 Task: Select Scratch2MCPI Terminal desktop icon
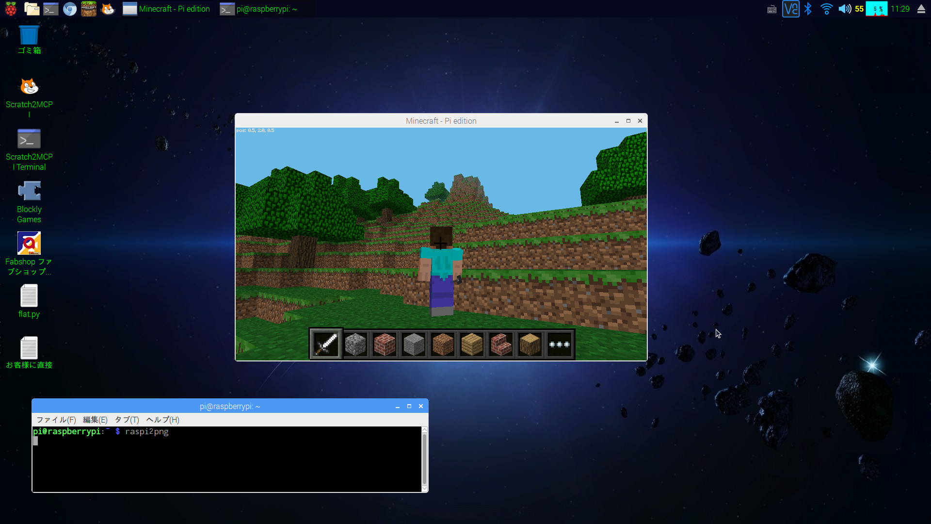point(29,149)
